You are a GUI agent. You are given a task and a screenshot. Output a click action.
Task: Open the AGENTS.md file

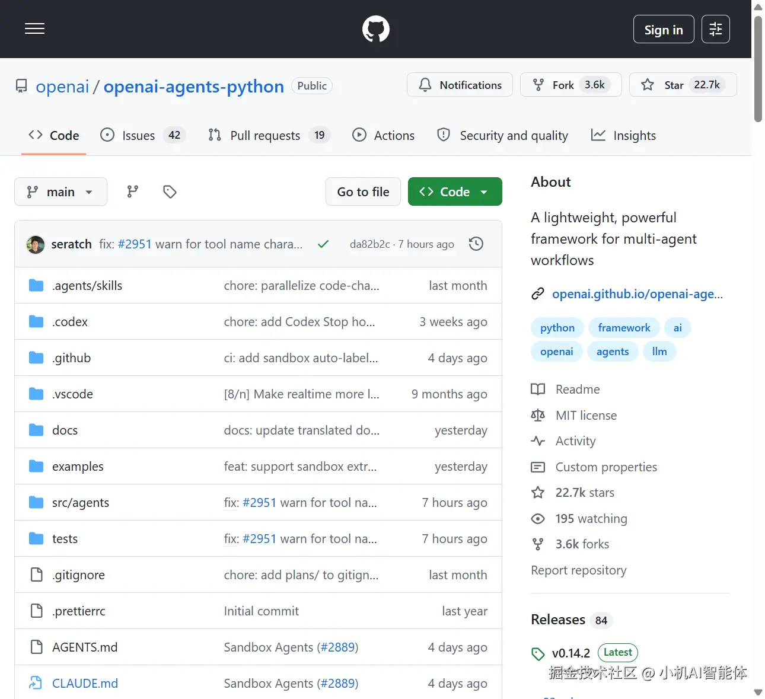point(85,647)
